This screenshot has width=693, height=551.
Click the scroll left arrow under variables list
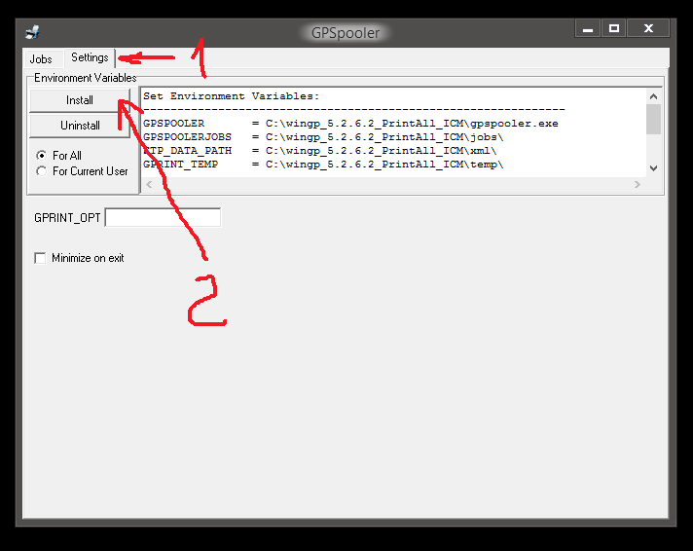pos(149,184)
